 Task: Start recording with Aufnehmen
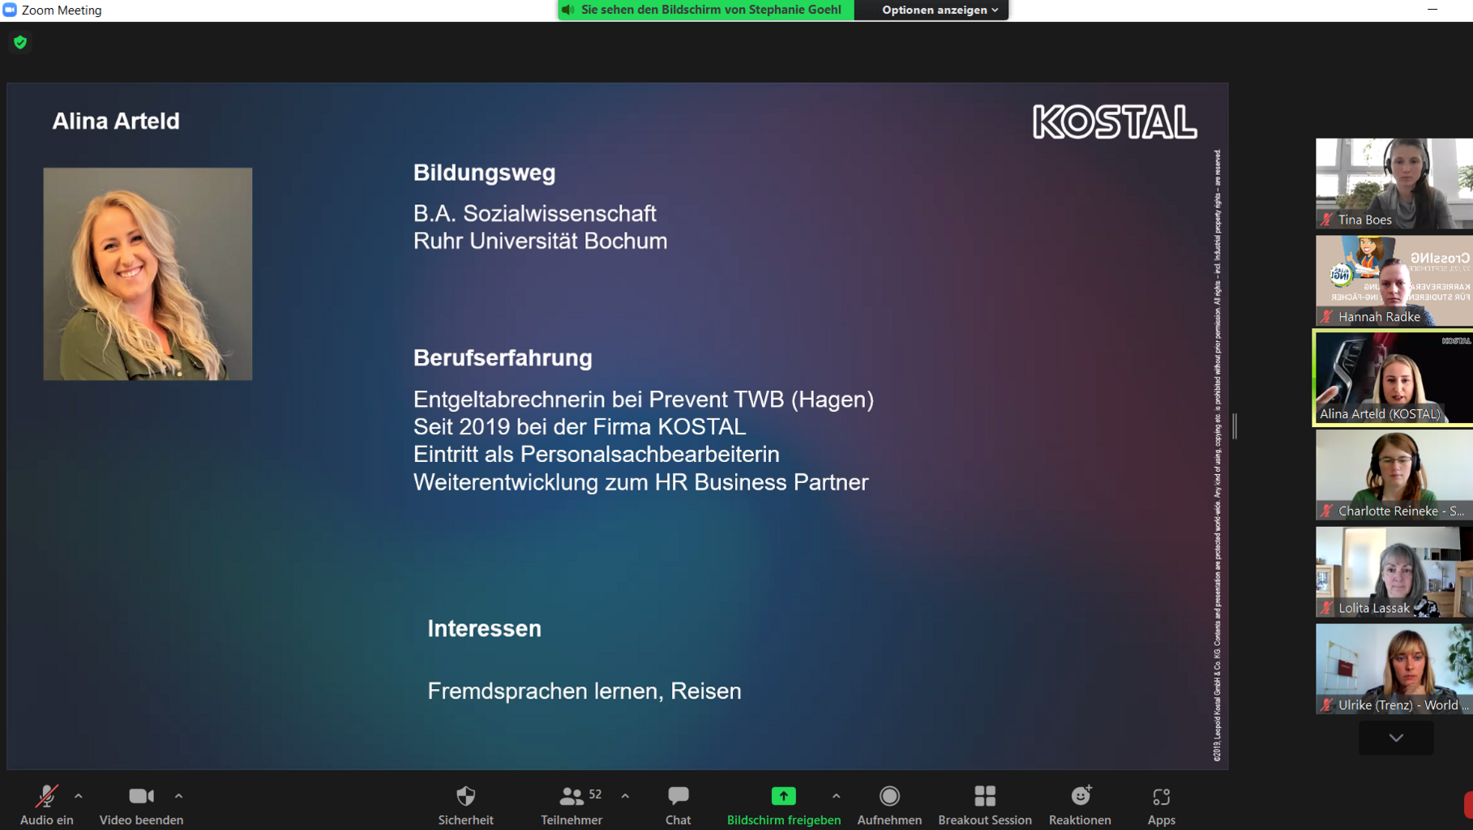889,797
